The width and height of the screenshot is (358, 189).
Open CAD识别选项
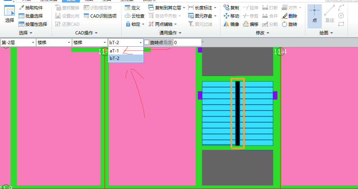[100, 16]
